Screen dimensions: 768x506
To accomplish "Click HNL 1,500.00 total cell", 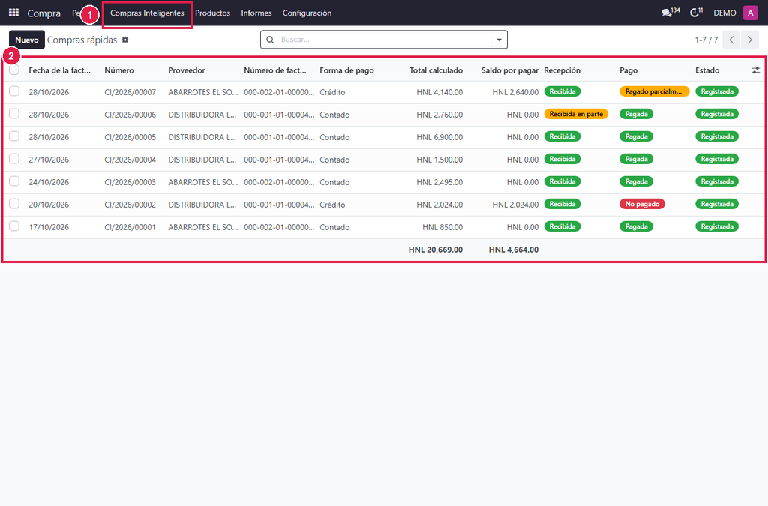I will pos(439,160).
